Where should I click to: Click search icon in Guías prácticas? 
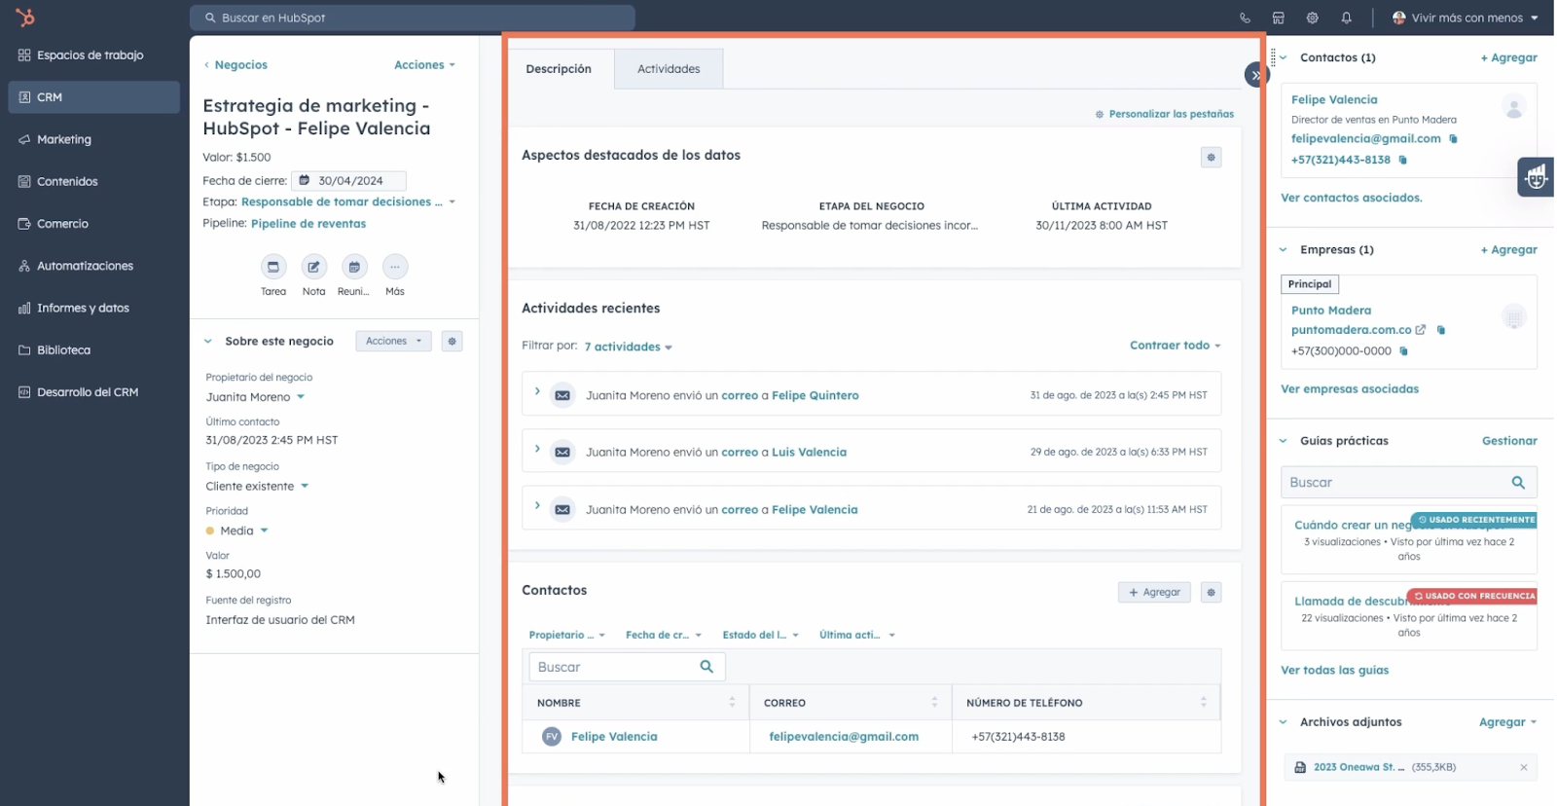pyautogui.click(x=1518, y=483)
